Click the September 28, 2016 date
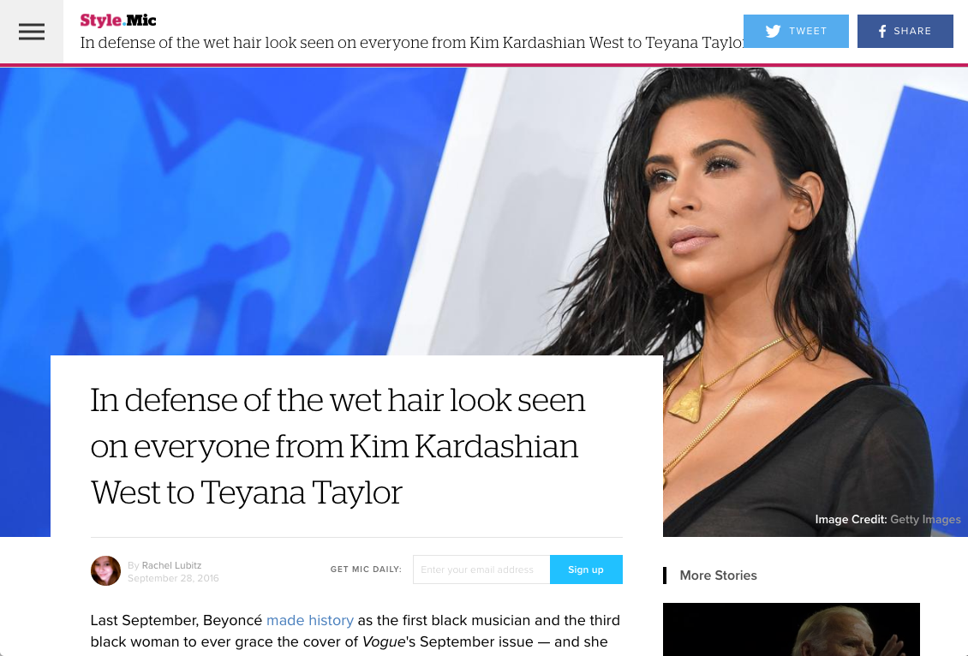Viewport: 968px width, 656px height. coord(173,578)
